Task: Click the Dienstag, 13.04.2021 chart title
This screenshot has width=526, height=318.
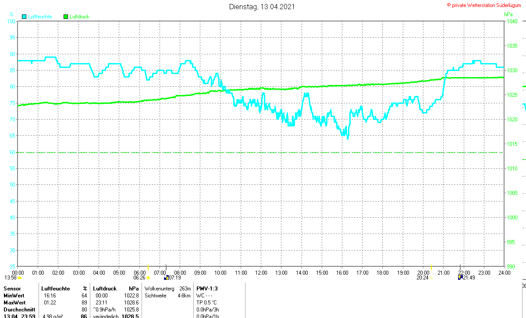Action: click(x=262, y=7)
